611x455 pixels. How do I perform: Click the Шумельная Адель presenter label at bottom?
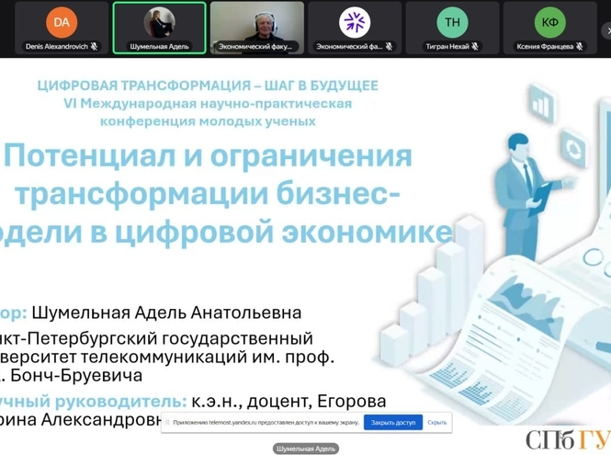click(x=305, y=449)
